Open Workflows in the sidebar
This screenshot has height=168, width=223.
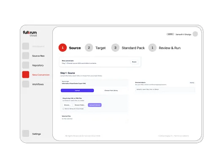coord(38,84)
